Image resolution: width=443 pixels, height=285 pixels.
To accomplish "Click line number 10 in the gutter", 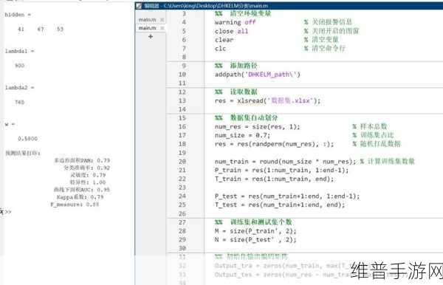I will click(x=182, y=75).
